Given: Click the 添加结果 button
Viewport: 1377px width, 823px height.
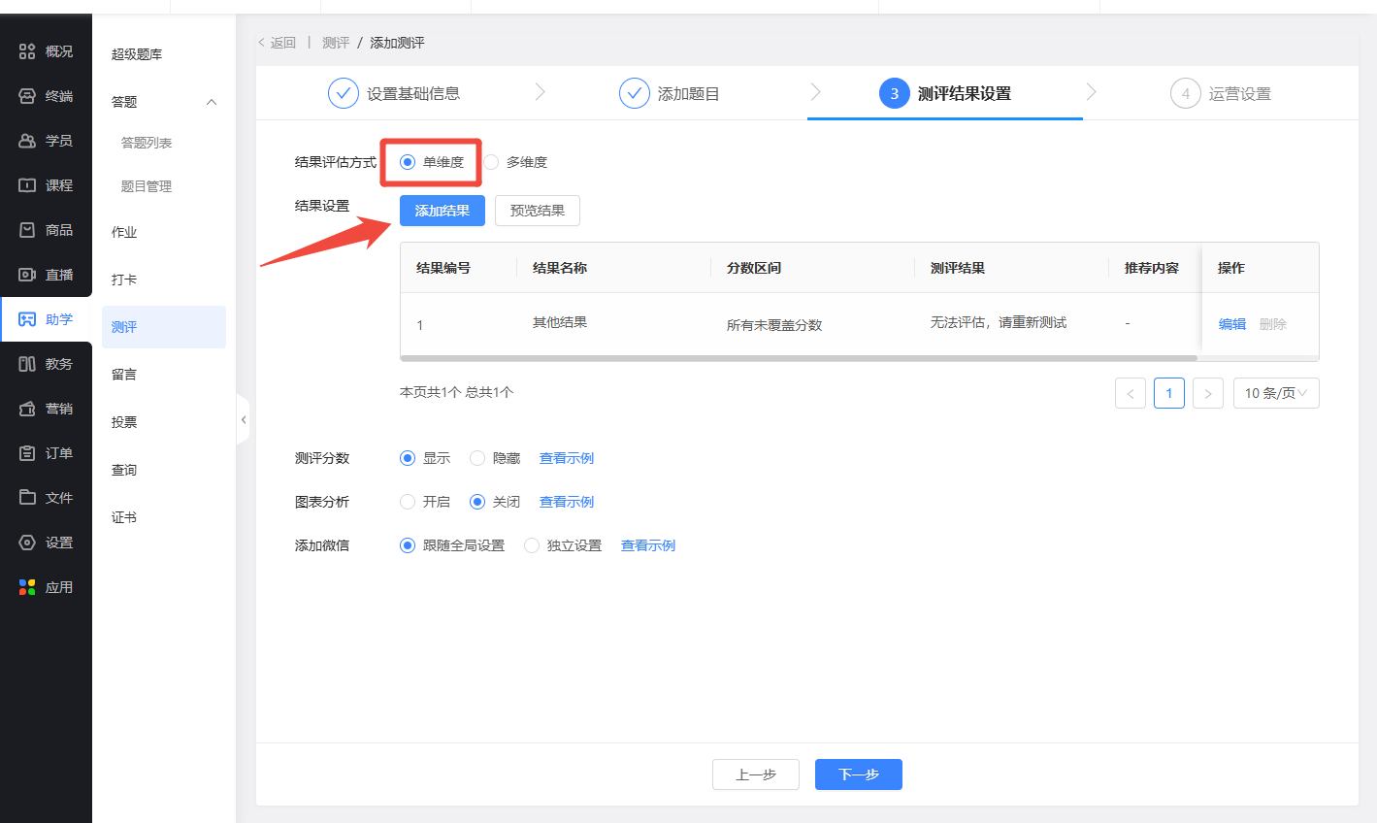Looking at the screenshot, I should click(442, 211).
